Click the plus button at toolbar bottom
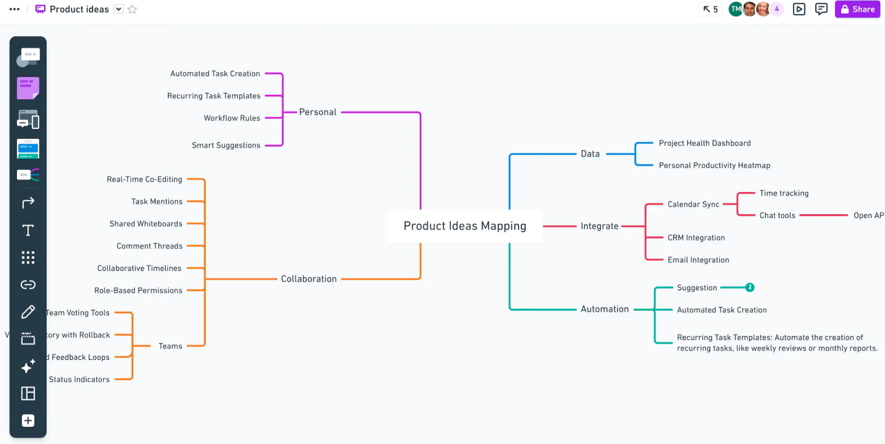The height and width of the screenshot is (444, 885). coord(28,420)
